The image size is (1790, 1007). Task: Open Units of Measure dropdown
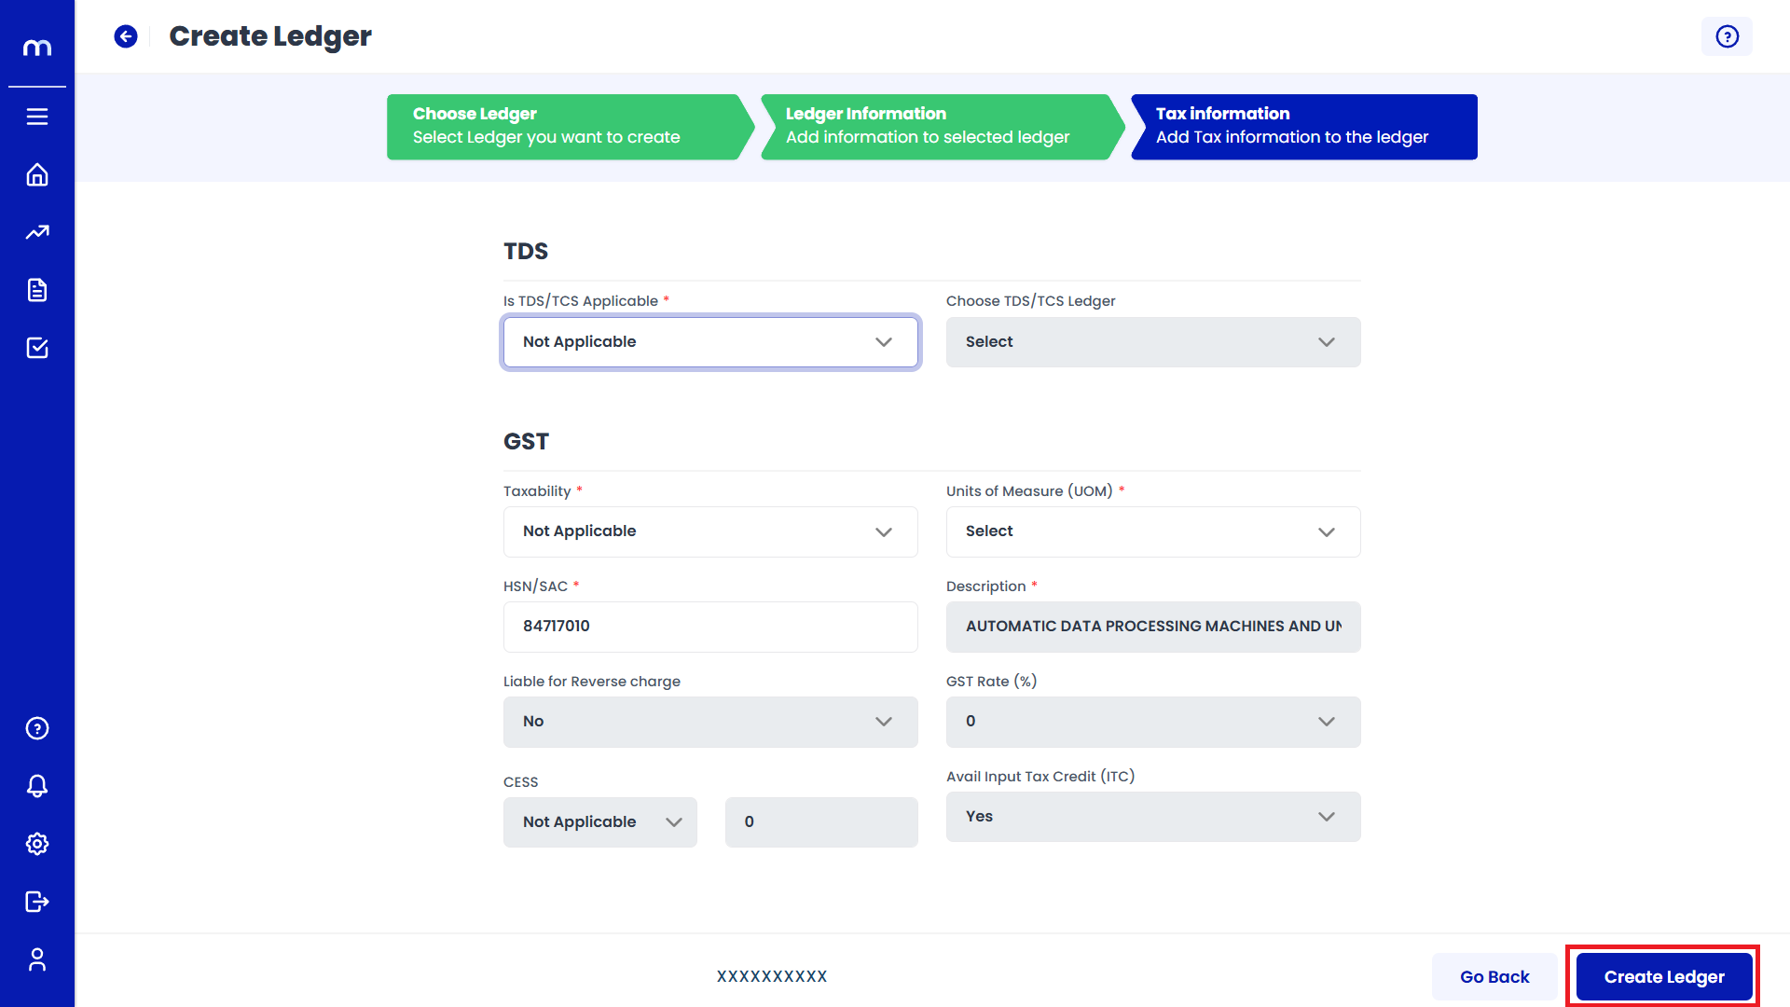point(1152,531)
